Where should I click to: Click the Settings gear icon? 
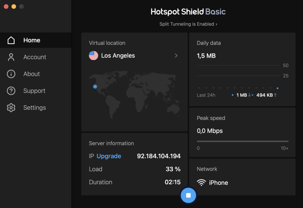(x=11, y=108)
